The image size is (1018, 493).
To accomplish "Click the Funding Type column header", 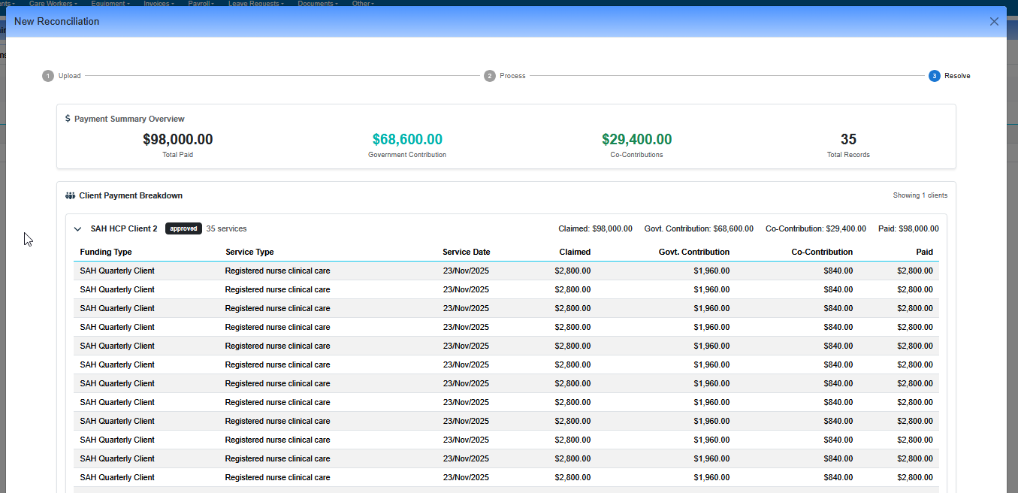I will [x=106, y=252].
